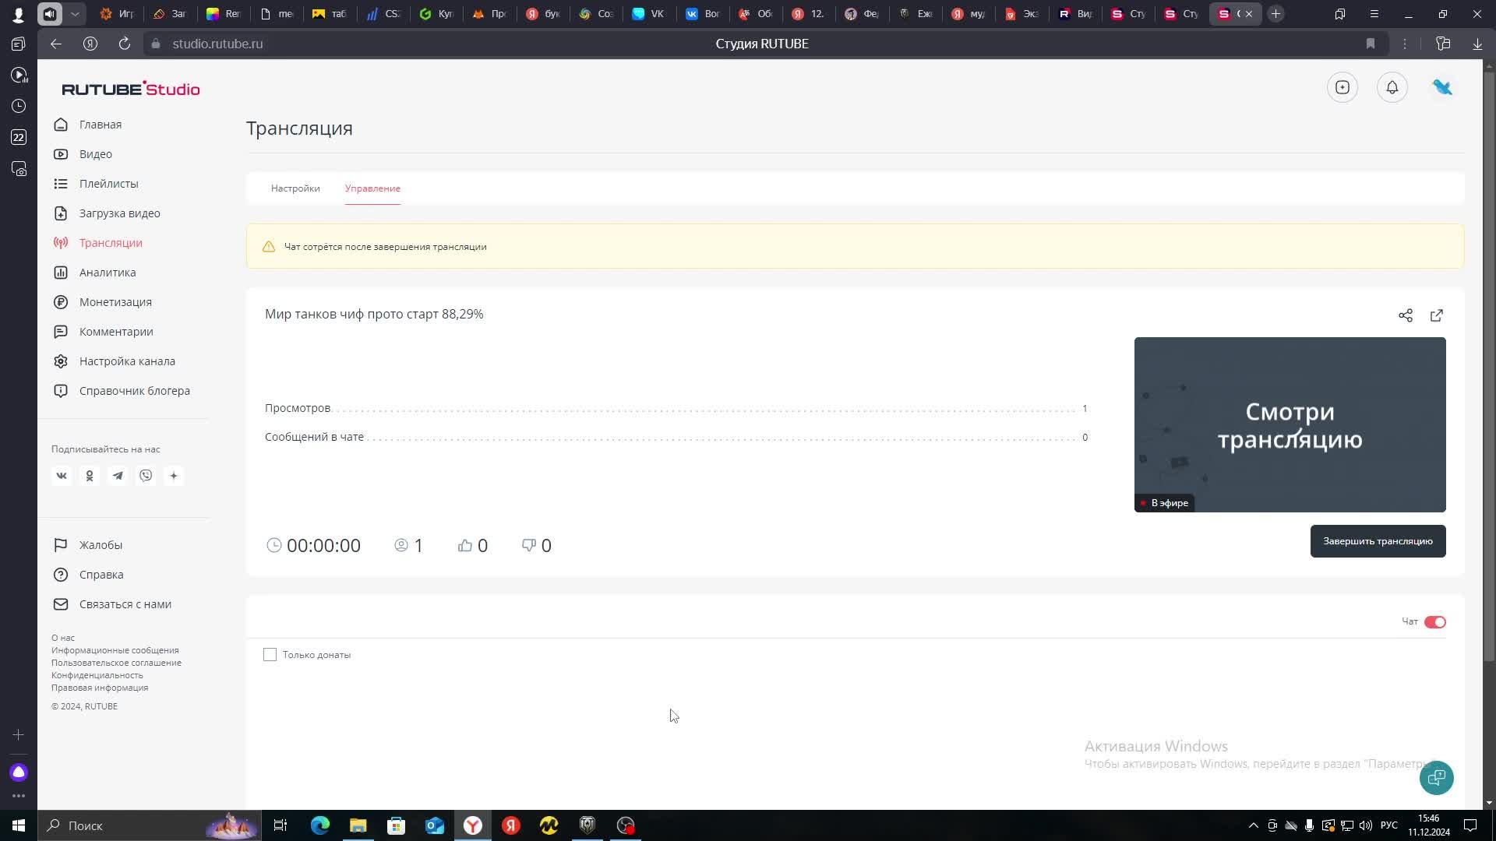Image resolution: width=1496 pixels, height=841 pixels.
Task: Show hidden system tray icons chevron
Action: pyautogui.click(x=1253, y=825)
